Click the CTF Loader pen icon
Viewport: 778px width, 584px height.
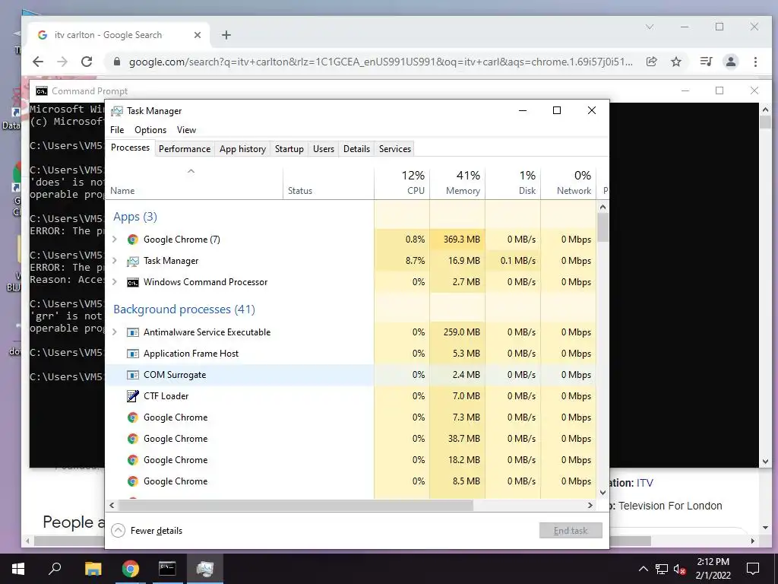click(x=132, y=395)
